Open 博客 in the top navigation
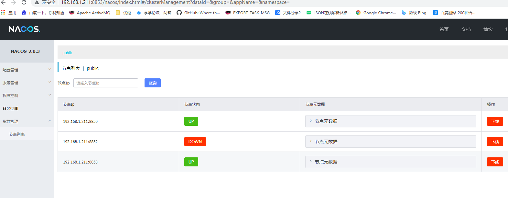The height and width of the screenshot is (198, 508). (488, 29)
